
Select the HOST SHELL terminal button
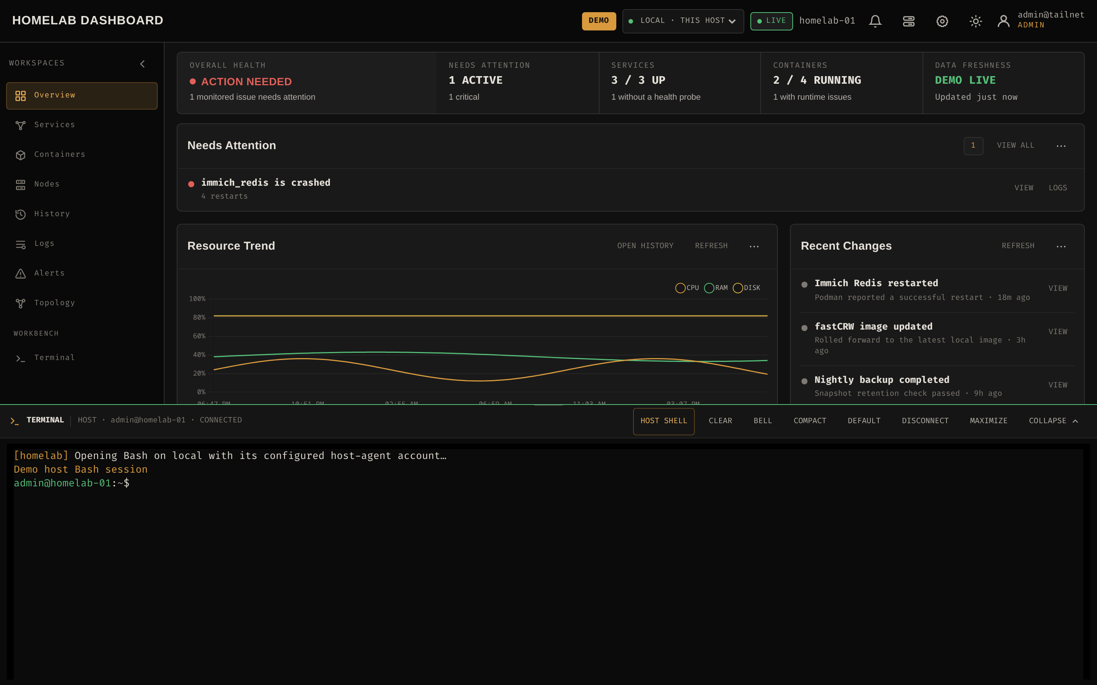[x=664, y=421]
